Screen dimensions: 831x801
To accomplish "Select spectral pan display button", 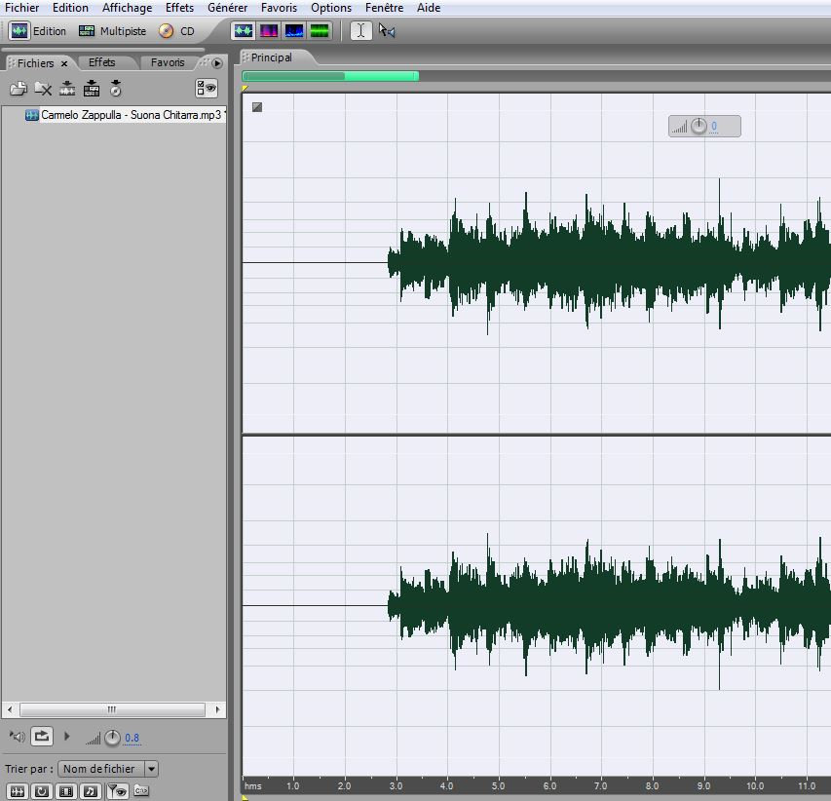I will click(294, 31).
